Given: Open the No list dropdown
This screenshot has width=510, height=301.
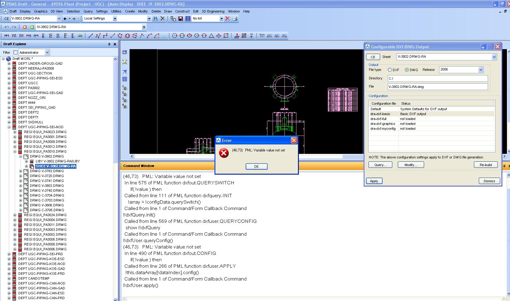Looking at the screenshot, I should (x=222, y=19).
